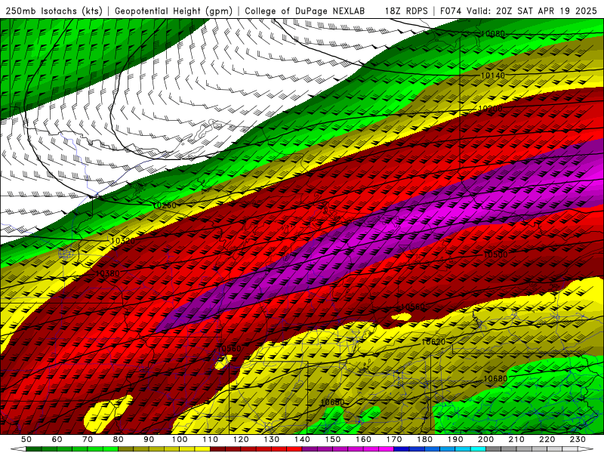Image resolution: width=604 pixels, height=453 pixels.
Task: Click the 'Geopotential Height (gpm)' header text
Action: [174, 11]
